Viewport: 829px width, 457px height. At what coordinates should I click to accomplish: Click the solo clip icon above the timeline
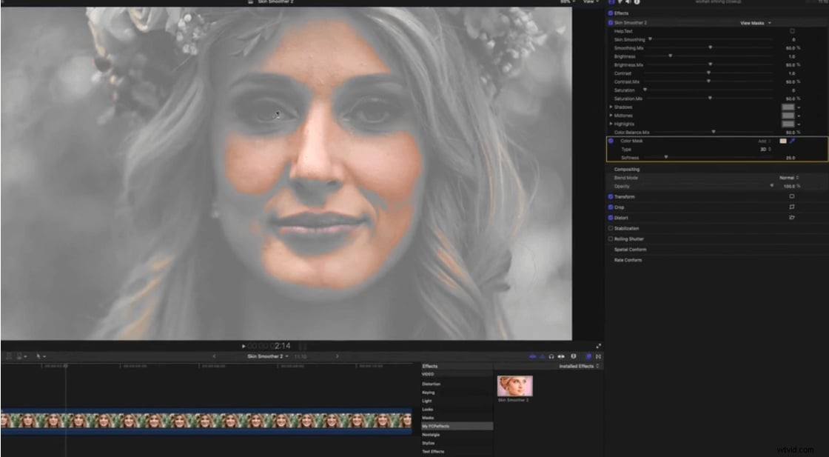click(x=561, y=356)
